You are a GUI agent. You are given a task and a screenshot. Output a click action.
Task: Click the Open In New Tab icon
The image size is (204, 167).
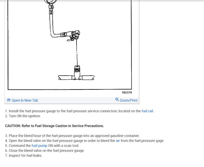click(x=8, y=100)
